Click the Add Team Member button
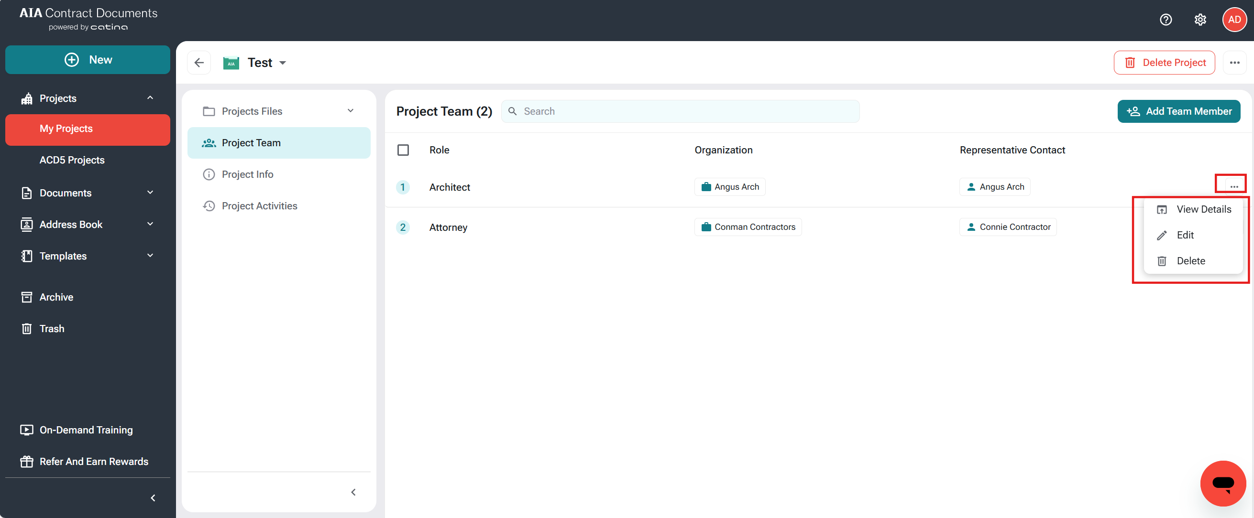The height and width of the screenshot is (518, 1254). (x=1178, y=111)
